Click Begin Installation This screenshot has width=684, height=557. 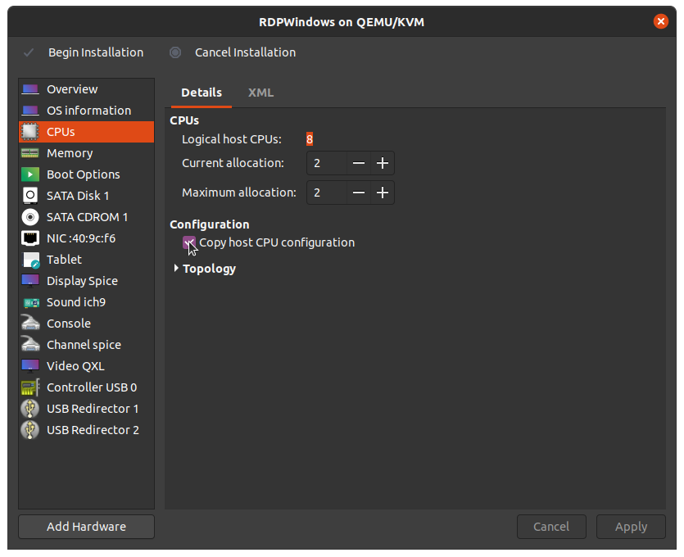[84, 52]
